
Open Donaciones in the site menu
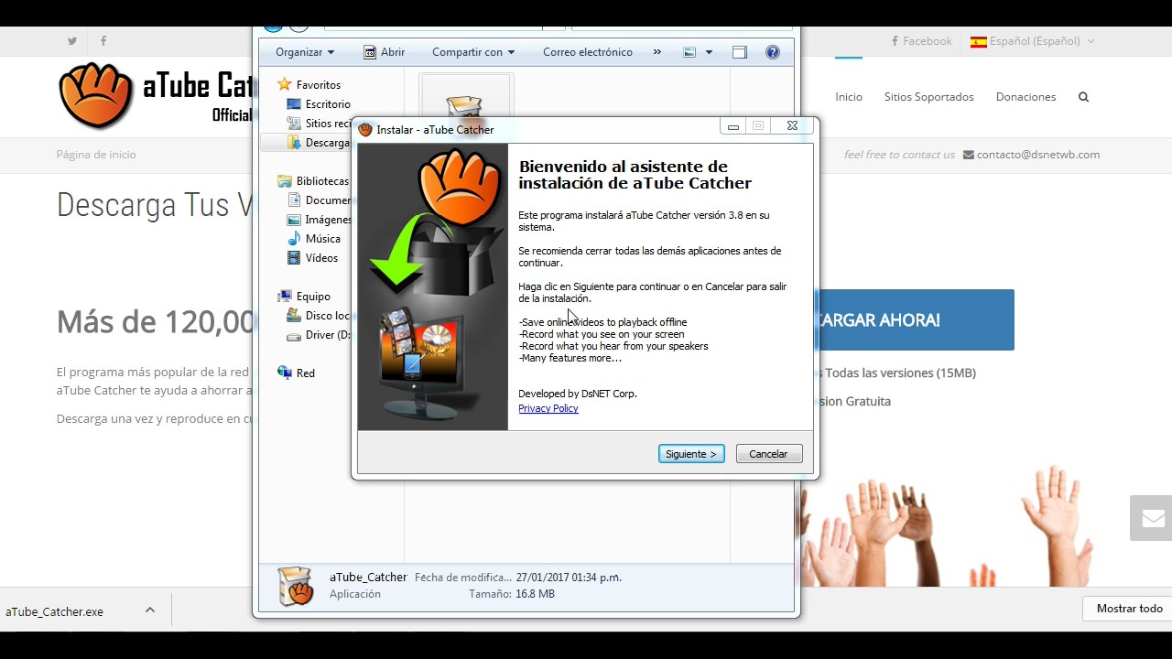[x=1025, y=97]
